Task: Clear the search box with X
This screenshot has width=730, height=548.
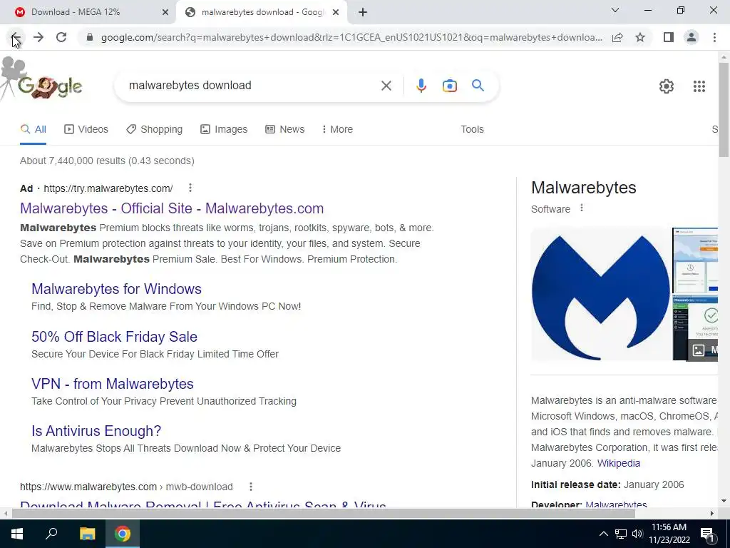Action: (x=386, y=86)
